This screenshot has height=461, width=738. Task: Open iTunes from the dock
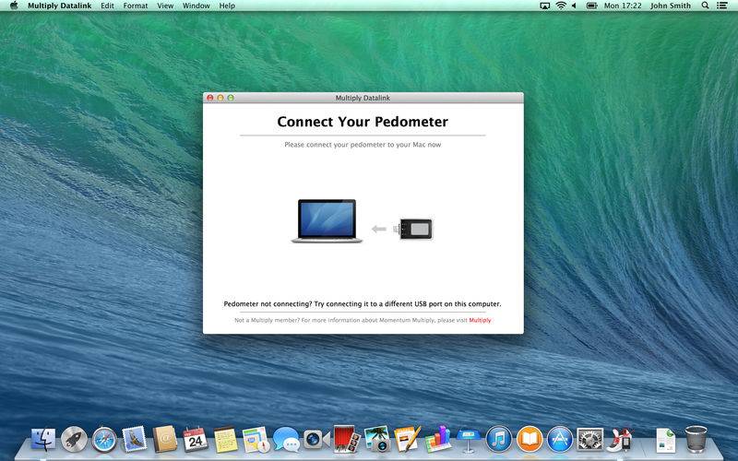click(499, 440)
